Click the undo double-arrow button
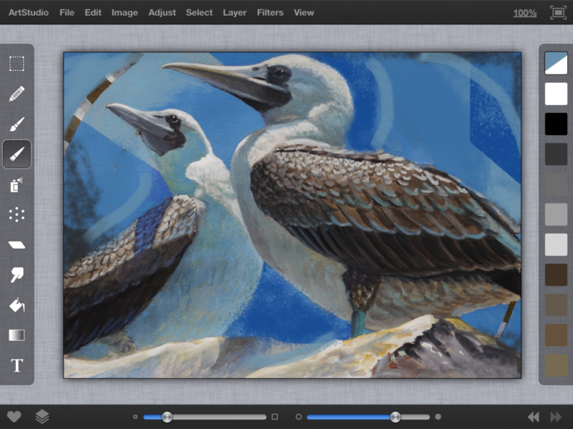The image size is (573, 429). click(534, 417)
